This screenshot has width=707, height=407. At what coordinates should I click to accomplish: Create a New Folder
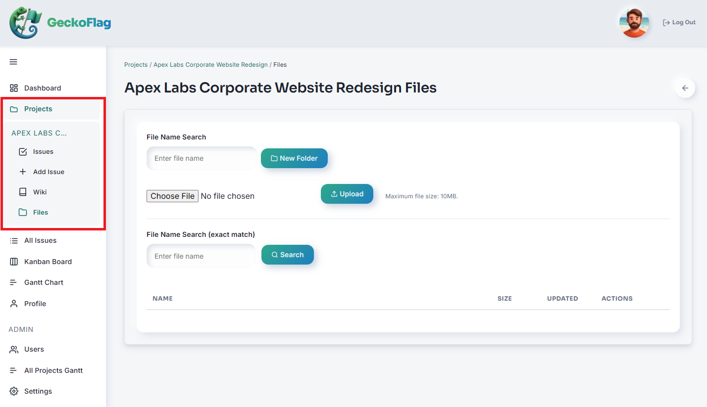point(294,158)
